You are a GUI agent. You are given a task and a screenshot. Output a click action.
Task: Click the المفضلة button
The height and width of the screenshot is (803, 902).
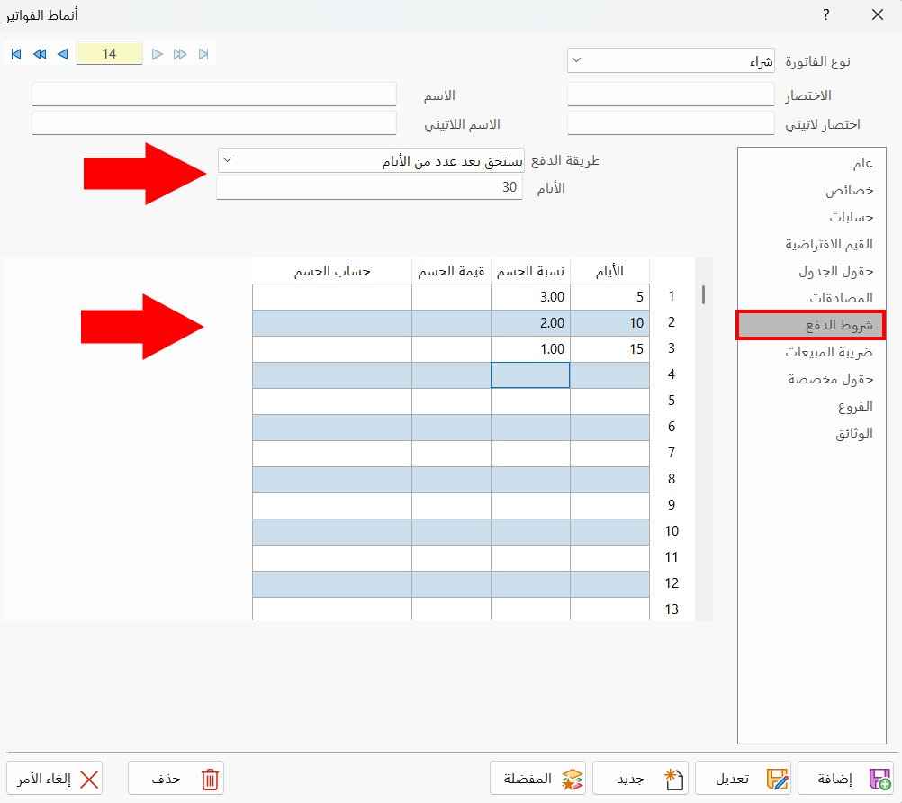tap(537, 779)
